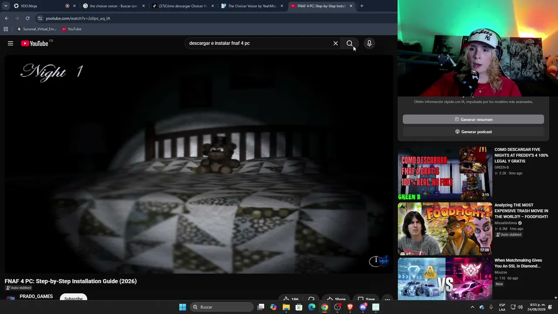Open the Chrome apps grid icon
Screen dimensions: 558x314
pyautogui.click(x=6, y=29)
